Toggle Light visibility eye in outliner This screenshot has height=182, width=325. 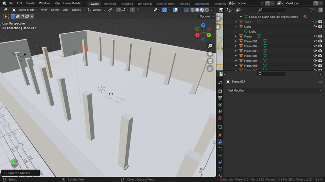(315, 27)
